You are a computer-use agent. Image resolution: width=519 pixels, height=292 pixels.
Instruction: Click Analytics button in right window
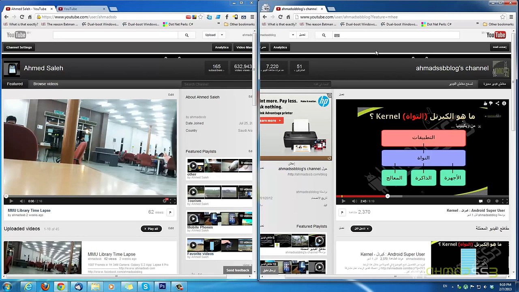click(280, 47)
